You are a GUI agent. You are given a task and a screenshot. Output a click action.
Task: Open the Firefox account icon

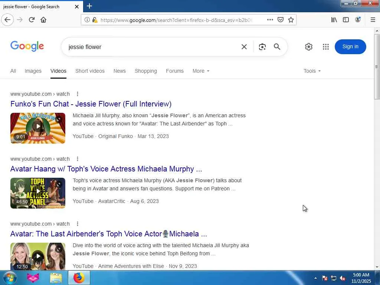click(358, 20)
